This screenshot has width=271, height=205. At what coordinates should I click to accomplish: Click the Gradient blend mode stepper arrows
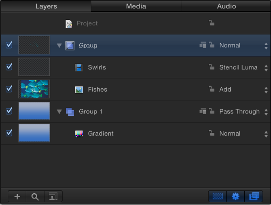266,134
